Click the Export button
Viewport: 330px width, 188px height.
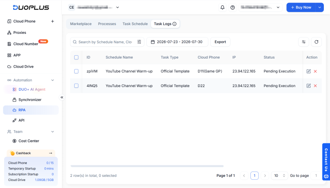pos(220,42)
